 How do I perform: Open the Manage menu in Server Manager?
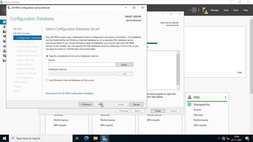[215, 10]
